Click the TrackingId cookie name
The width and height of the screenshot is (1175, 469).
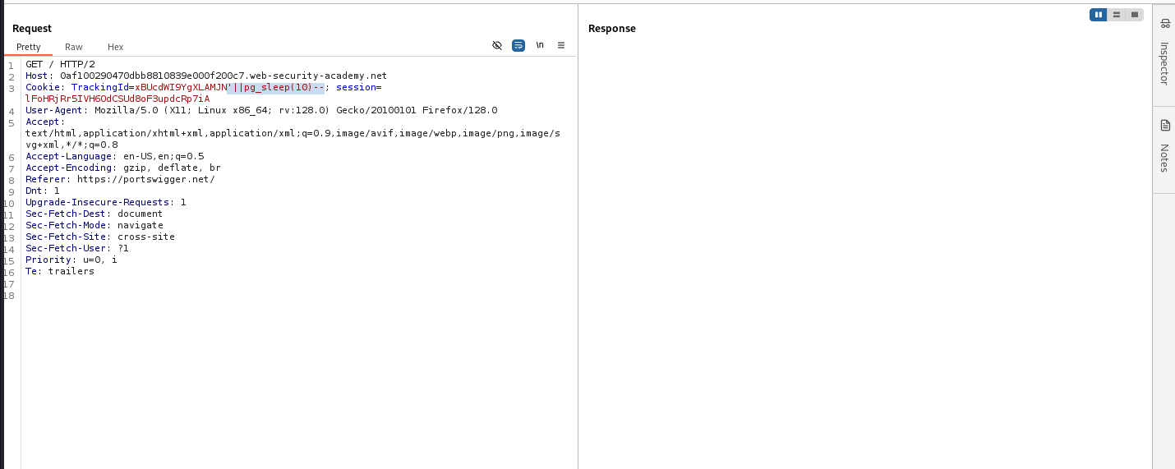100,87
